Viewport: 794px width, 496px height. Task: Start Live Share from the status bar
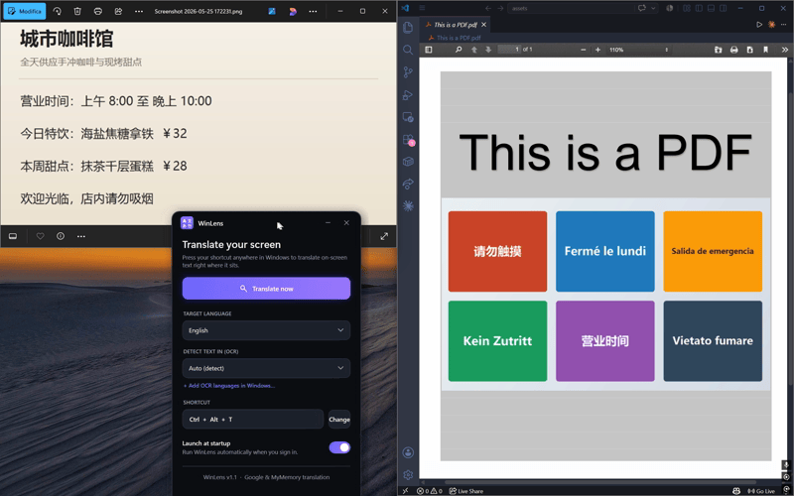(466, 491)
